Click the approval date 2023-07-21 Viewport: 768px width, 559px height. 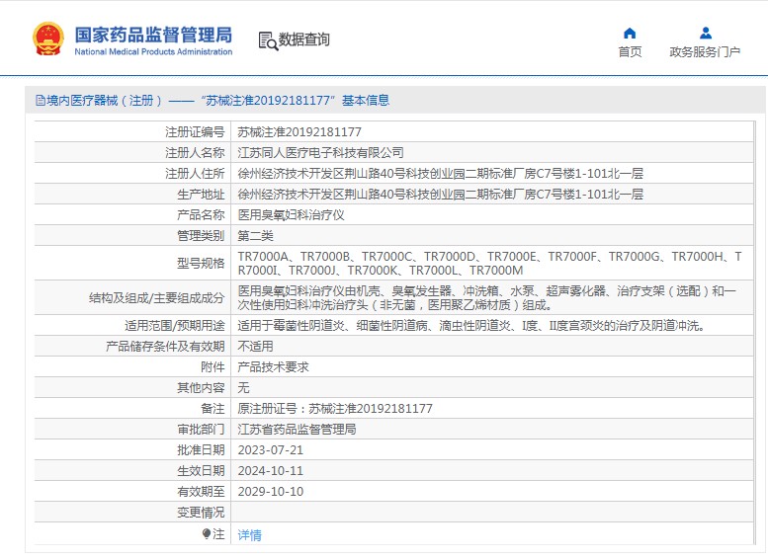point(270,449)
